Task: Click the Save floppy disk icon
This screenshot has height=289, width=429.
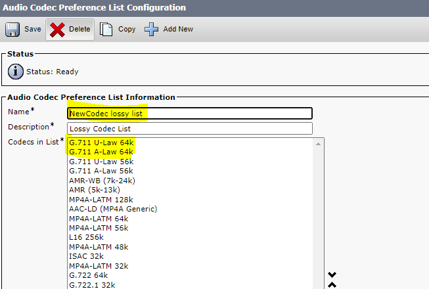Action: tap(12, 30)
